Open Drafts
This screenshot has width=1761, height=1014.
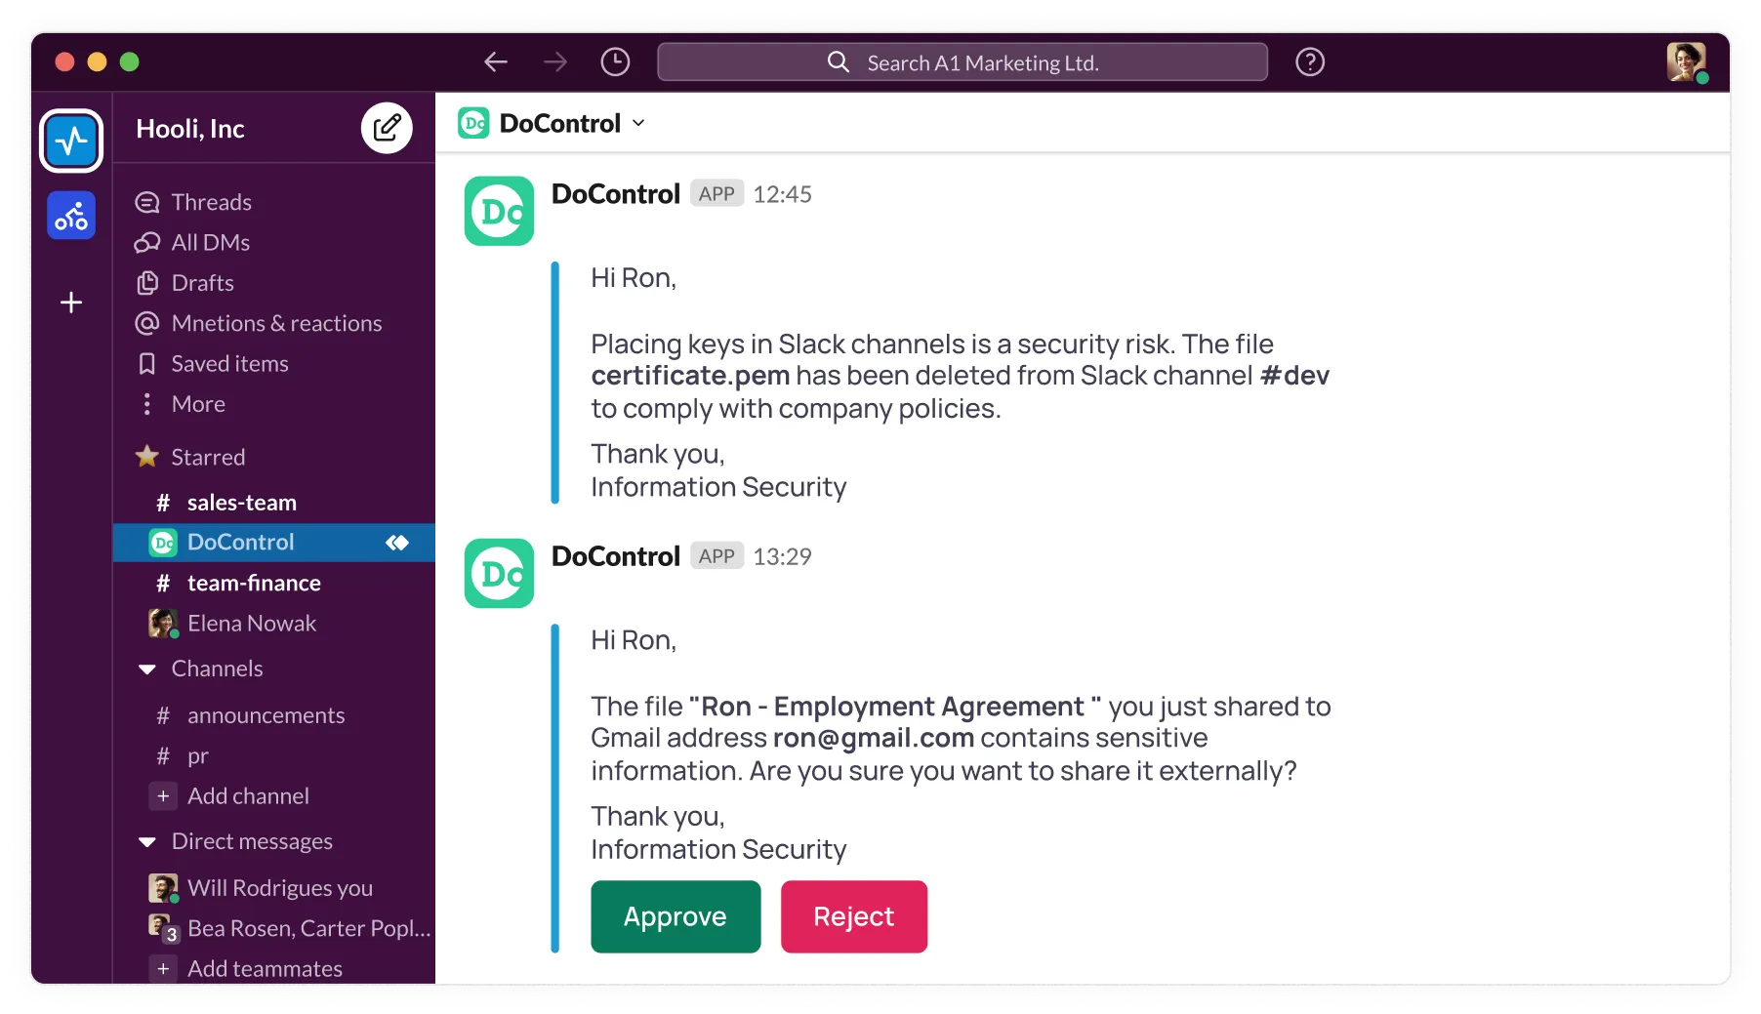201,282
